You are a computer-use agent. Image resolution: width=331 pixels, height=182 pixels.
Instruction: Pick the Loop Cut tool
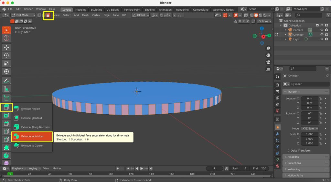pyautogui.click(x=6, y=131)
